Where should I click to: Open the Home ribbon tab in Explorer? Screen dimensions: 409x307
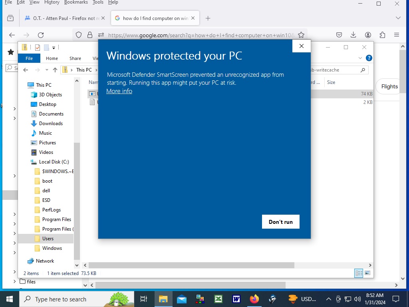[x=52, y=58]
